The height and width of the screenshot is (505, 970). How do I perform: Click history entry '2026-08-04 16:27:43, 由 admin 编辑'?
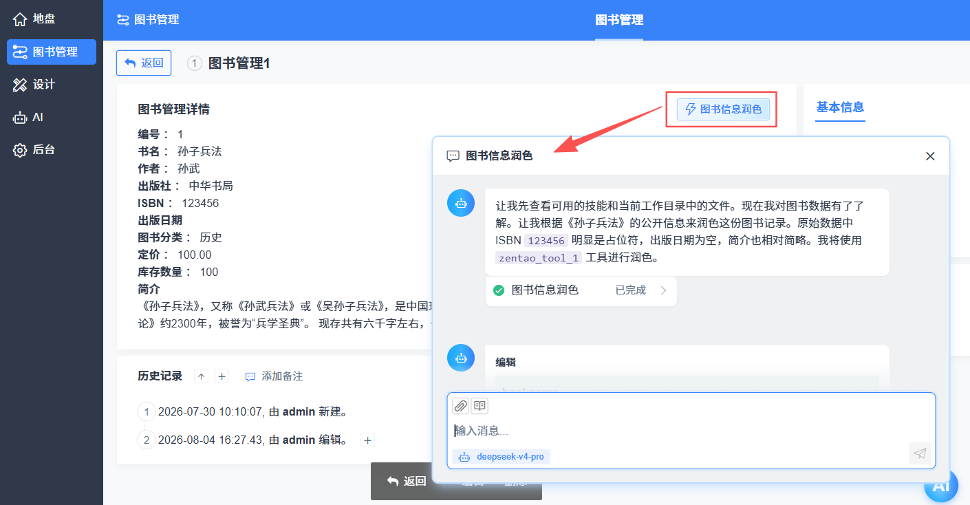coord(252,440)
